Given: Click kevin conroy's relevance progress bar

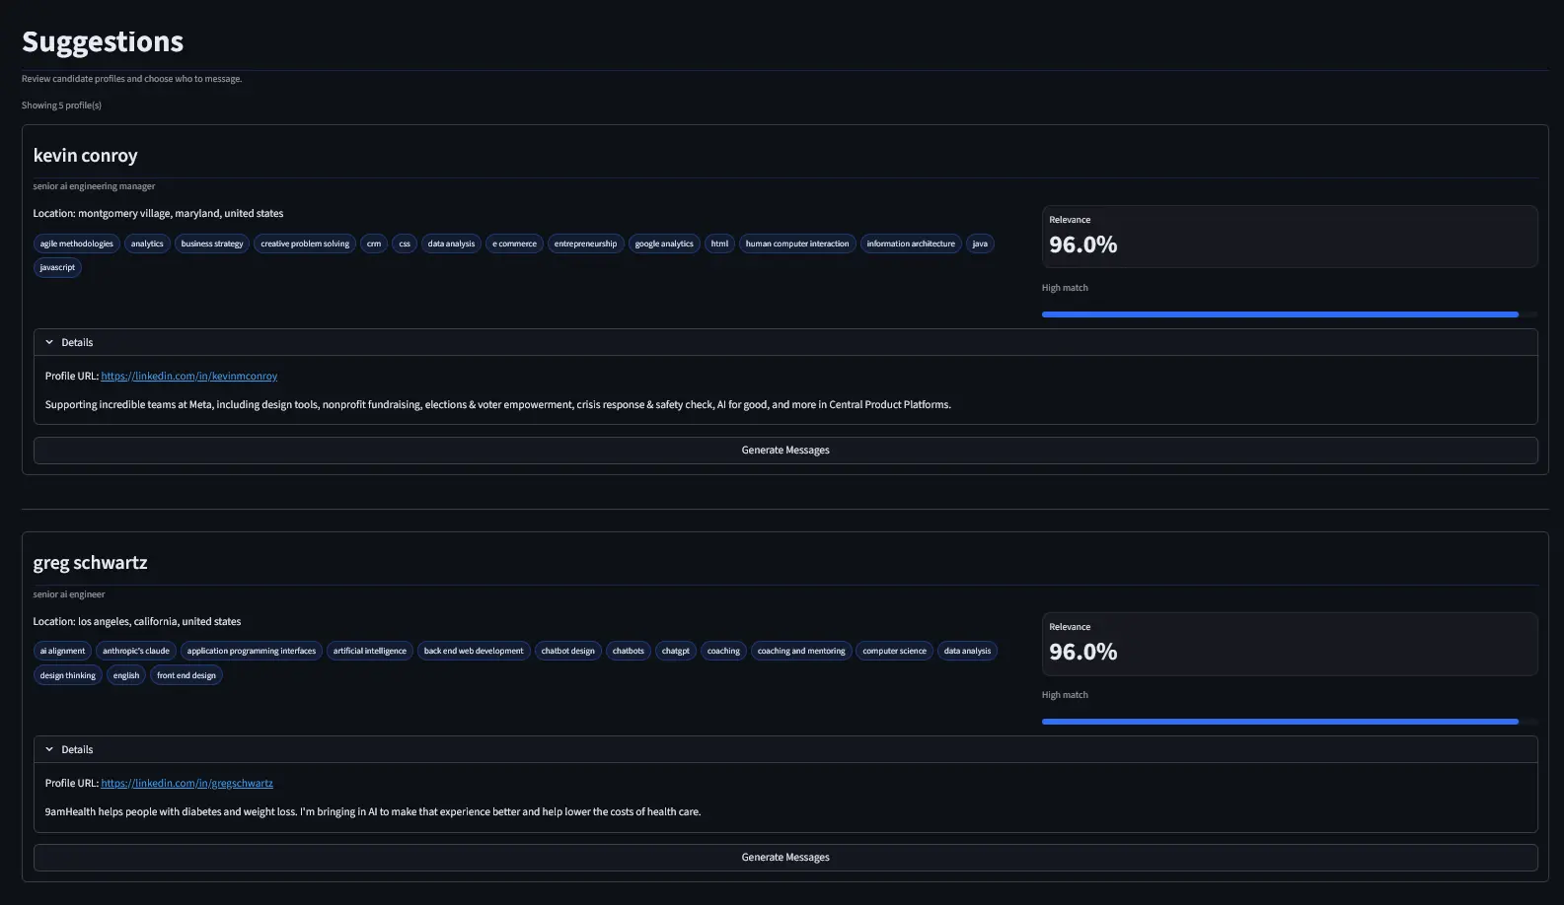Looking at the screenshot, I should click(x=1280, y=314).
